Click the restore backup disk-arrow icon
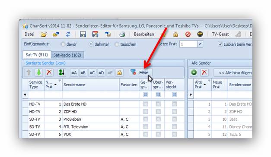Screen dimensions: 271x157 coord(108,35)
